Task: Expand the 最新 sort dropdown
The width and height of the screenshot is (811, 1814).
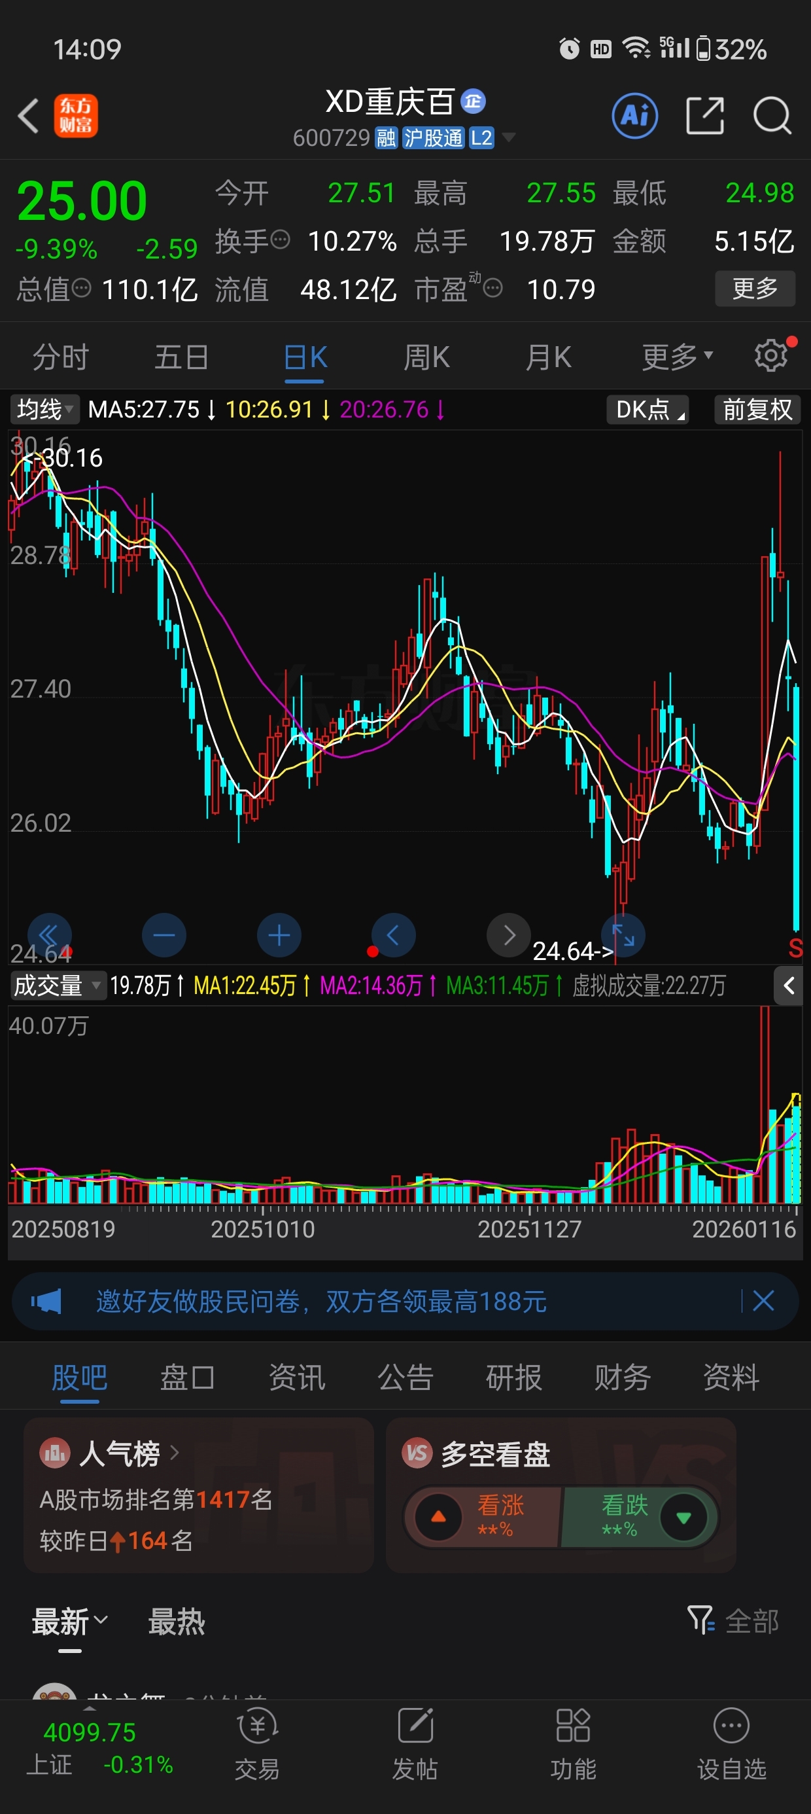Action: click(x=70, y=1621)
